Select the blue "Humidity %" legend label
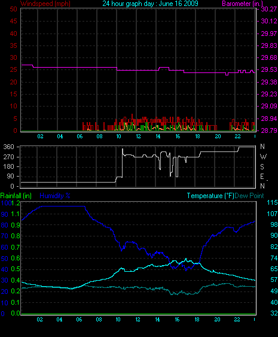 coord(55,196)
